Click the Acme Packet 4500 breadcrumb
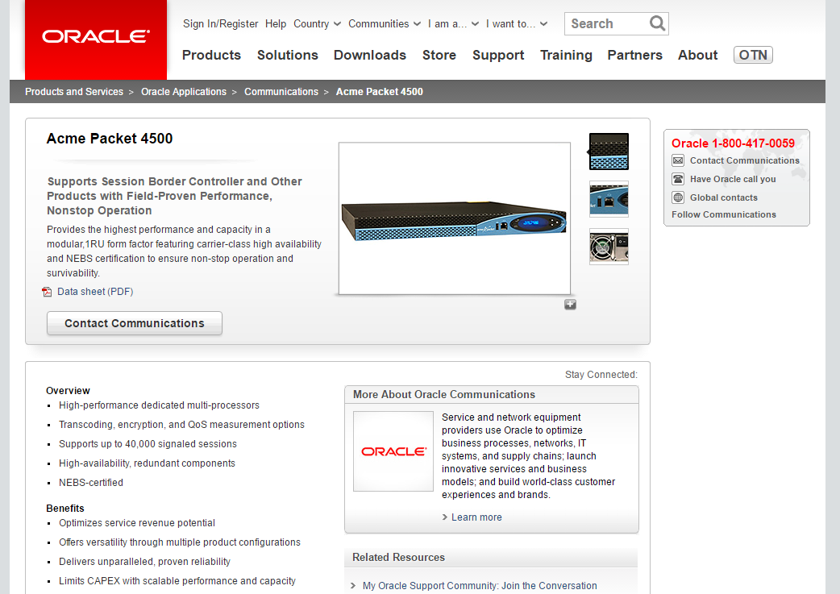Image resolution: width=840 pixels, height=594 pixels. (x=379, y=92)
